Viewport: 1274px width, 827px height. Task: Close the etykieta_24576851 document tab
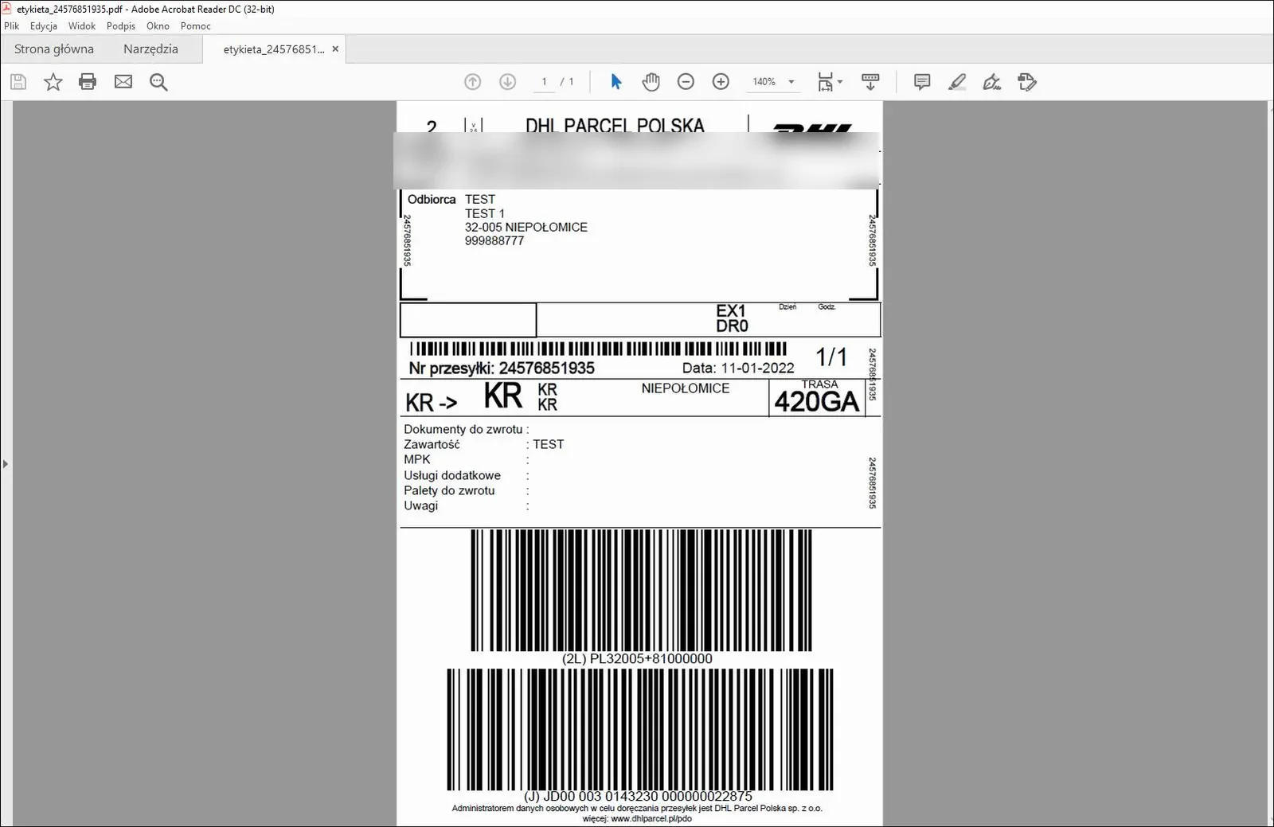pos(335,49)
